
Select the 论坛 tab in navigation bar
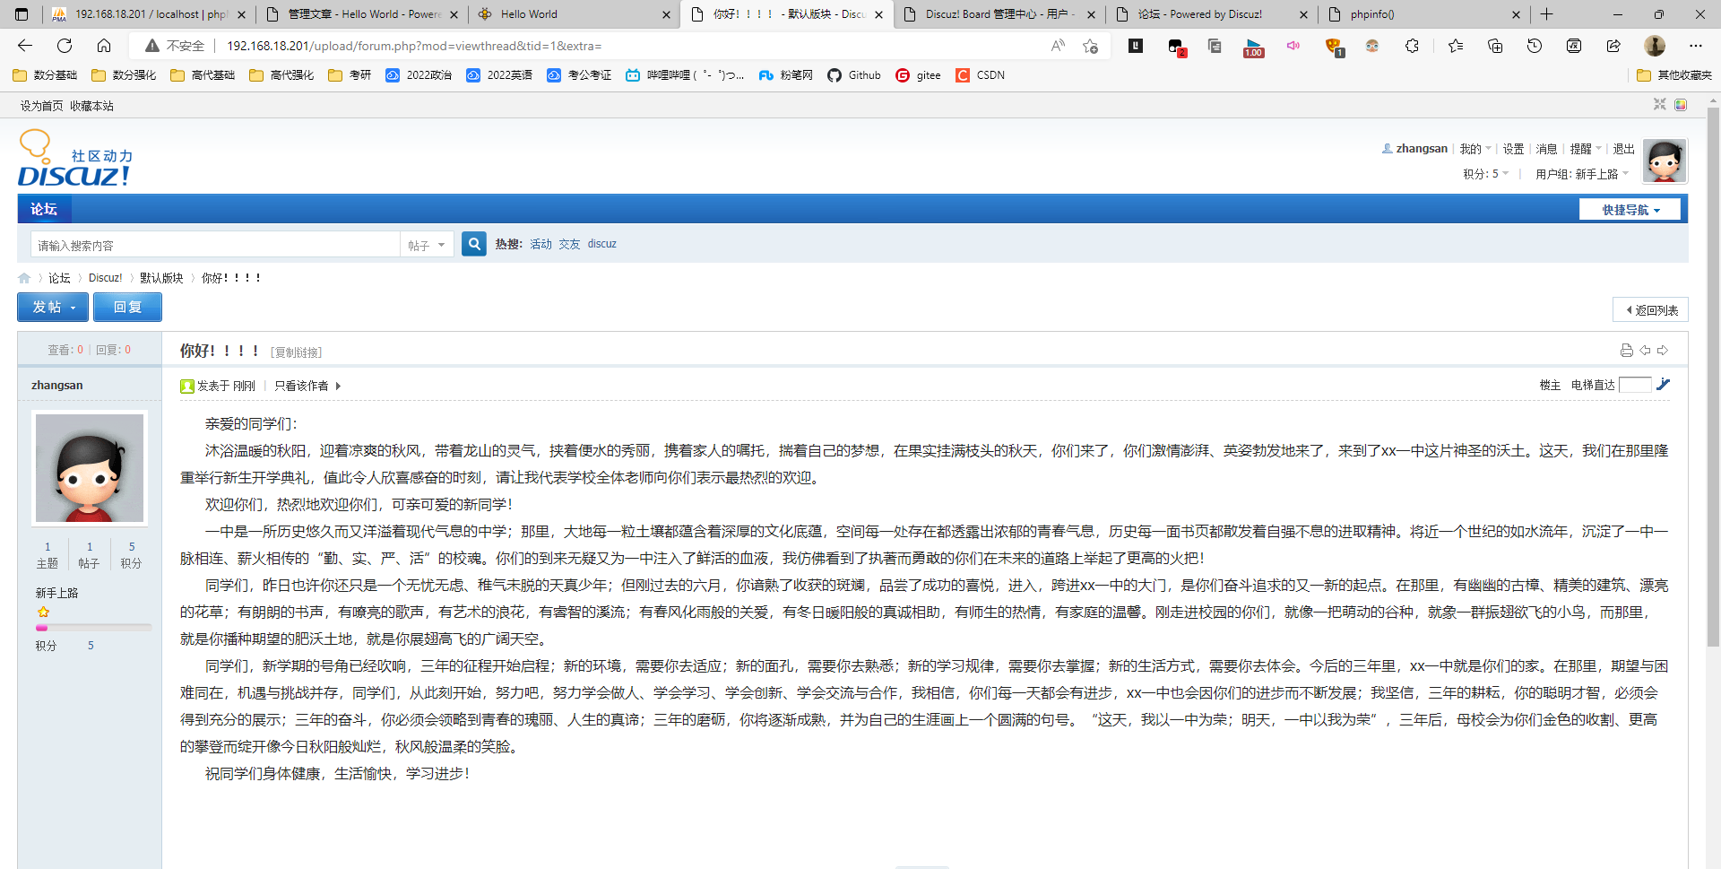point(44,210)
